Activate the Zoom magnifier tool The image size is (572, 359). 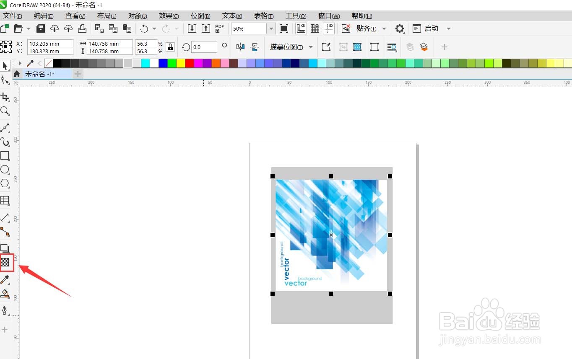click(5, 111)
